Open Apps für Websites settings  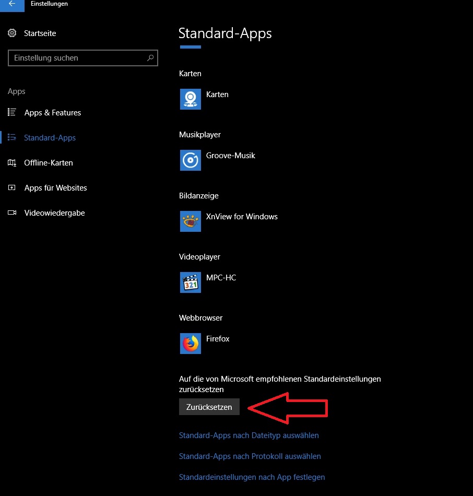click(x=55, y=188)
